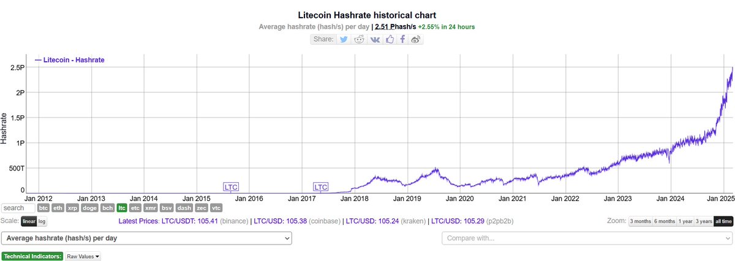Click the Technical Indicators label

32,257
